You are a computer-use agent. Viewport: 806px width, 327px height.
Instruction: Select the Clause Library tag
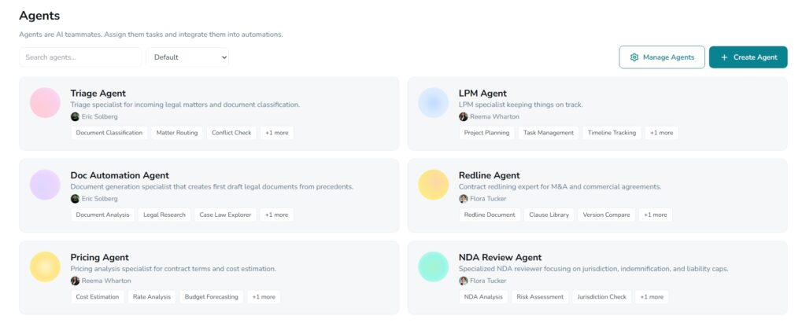549,215
